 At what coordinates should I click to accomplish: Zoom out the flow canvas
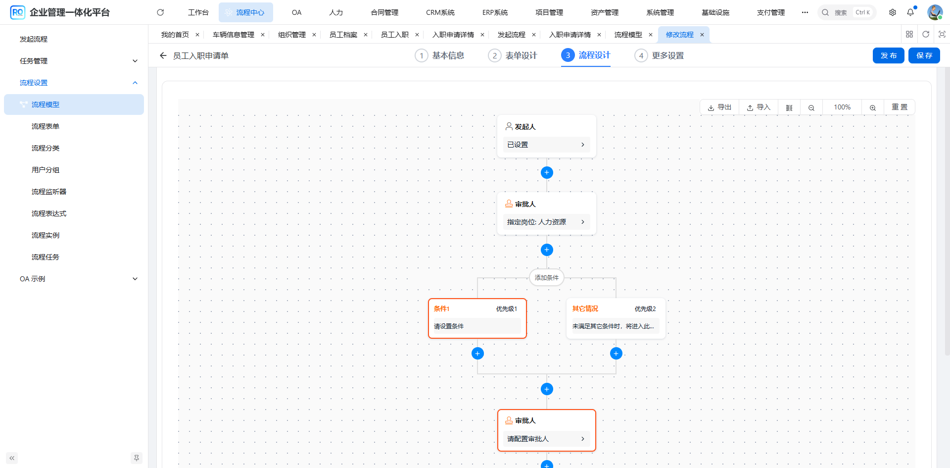click(x=811, y=107)
